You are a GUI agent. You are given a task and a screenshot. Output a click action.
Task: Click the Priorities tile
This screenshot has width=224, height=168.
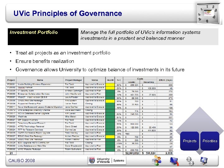pos(210,141)
